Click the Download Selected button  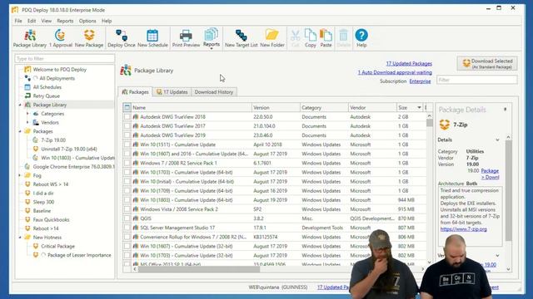[x=487, y=63]
